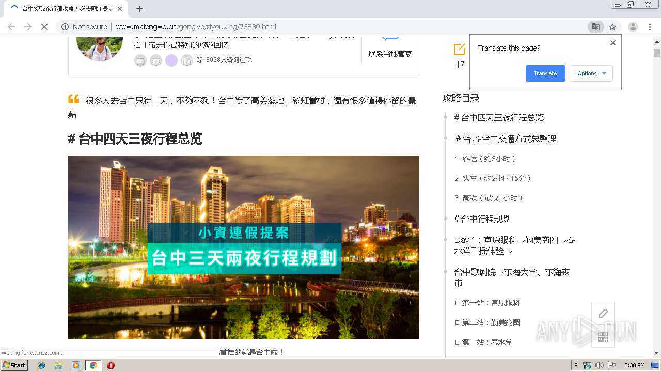Viewport: 661px width, 372px height.
Task: Click 等18098人咨询过TA text
Action: click(x=224, y=60)
